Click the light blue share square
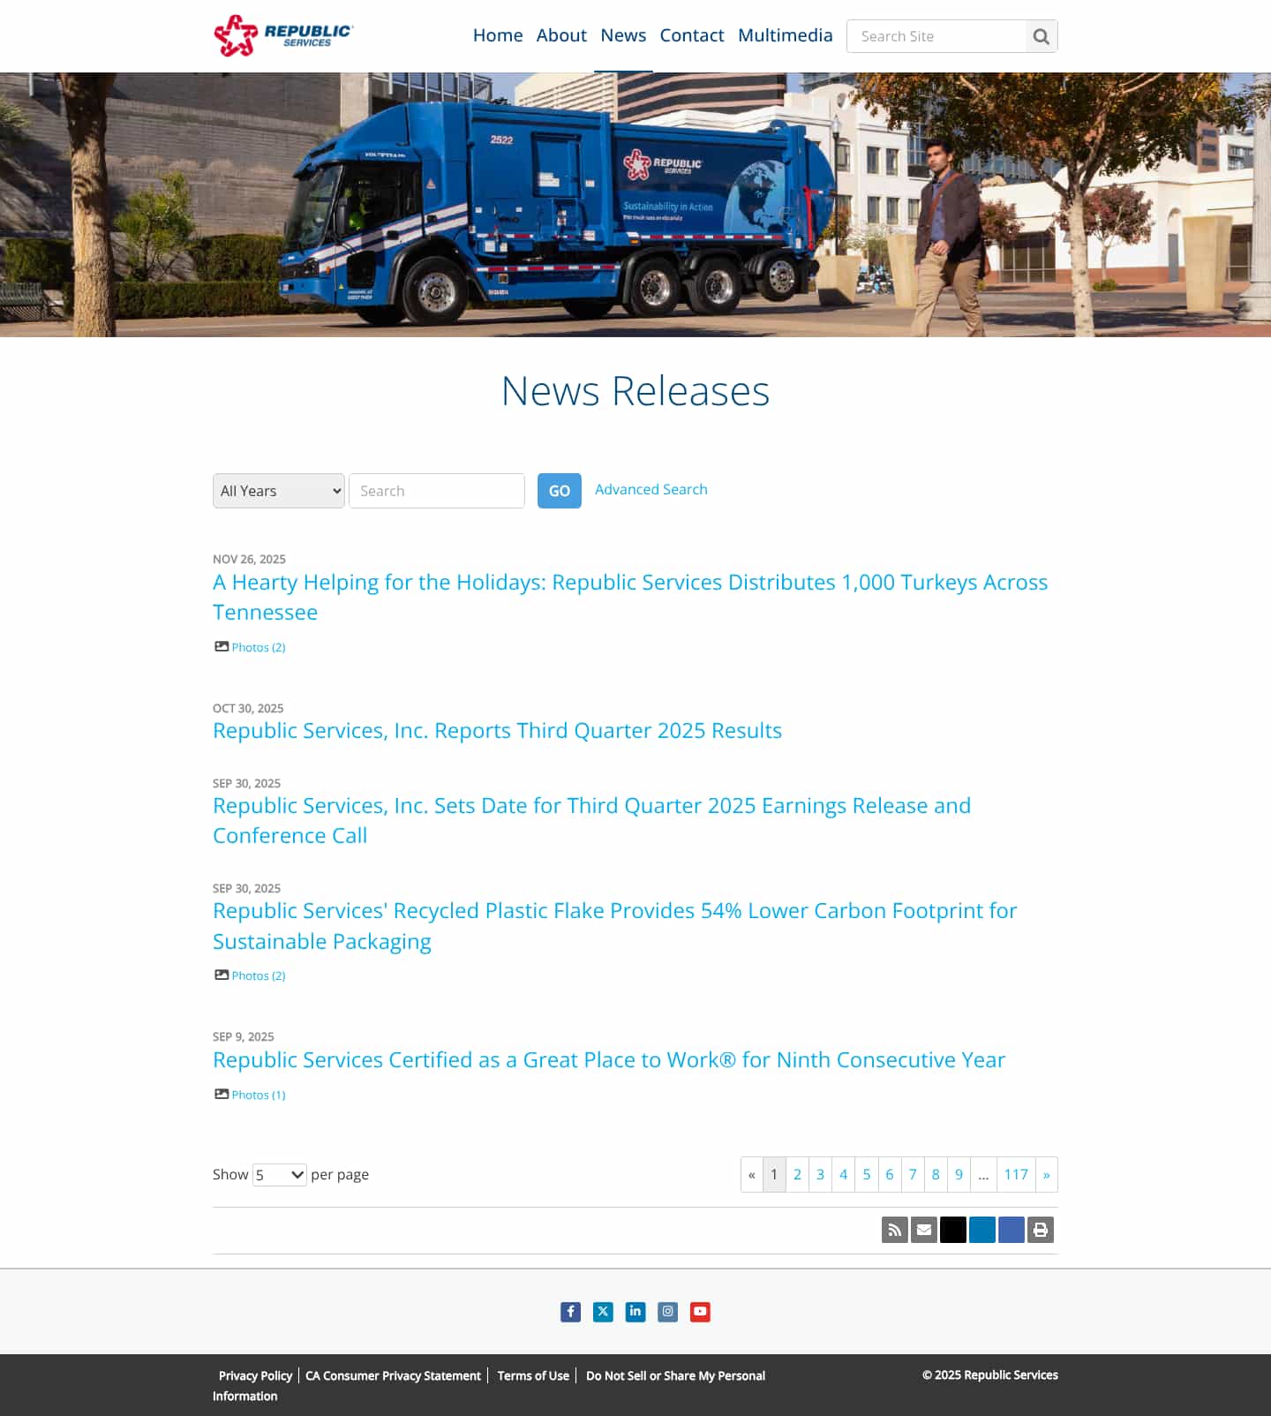This screenshot has width=1271, height=1416. coord(982,1230)
